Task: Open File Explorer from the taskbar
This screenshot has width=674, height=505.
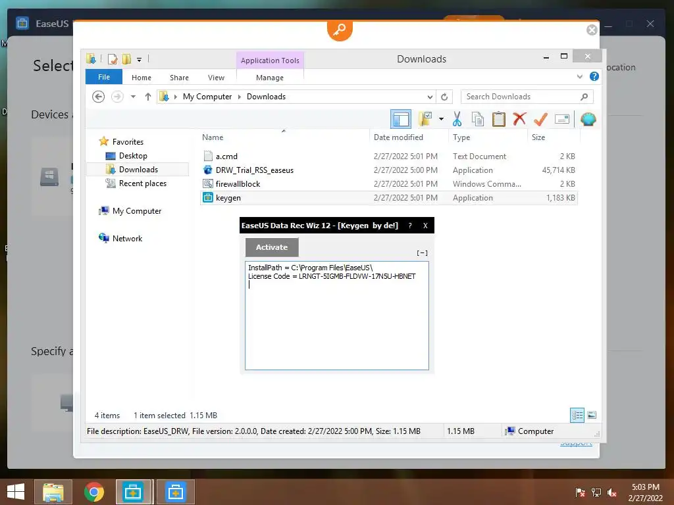Action: (x=53, y=492)
